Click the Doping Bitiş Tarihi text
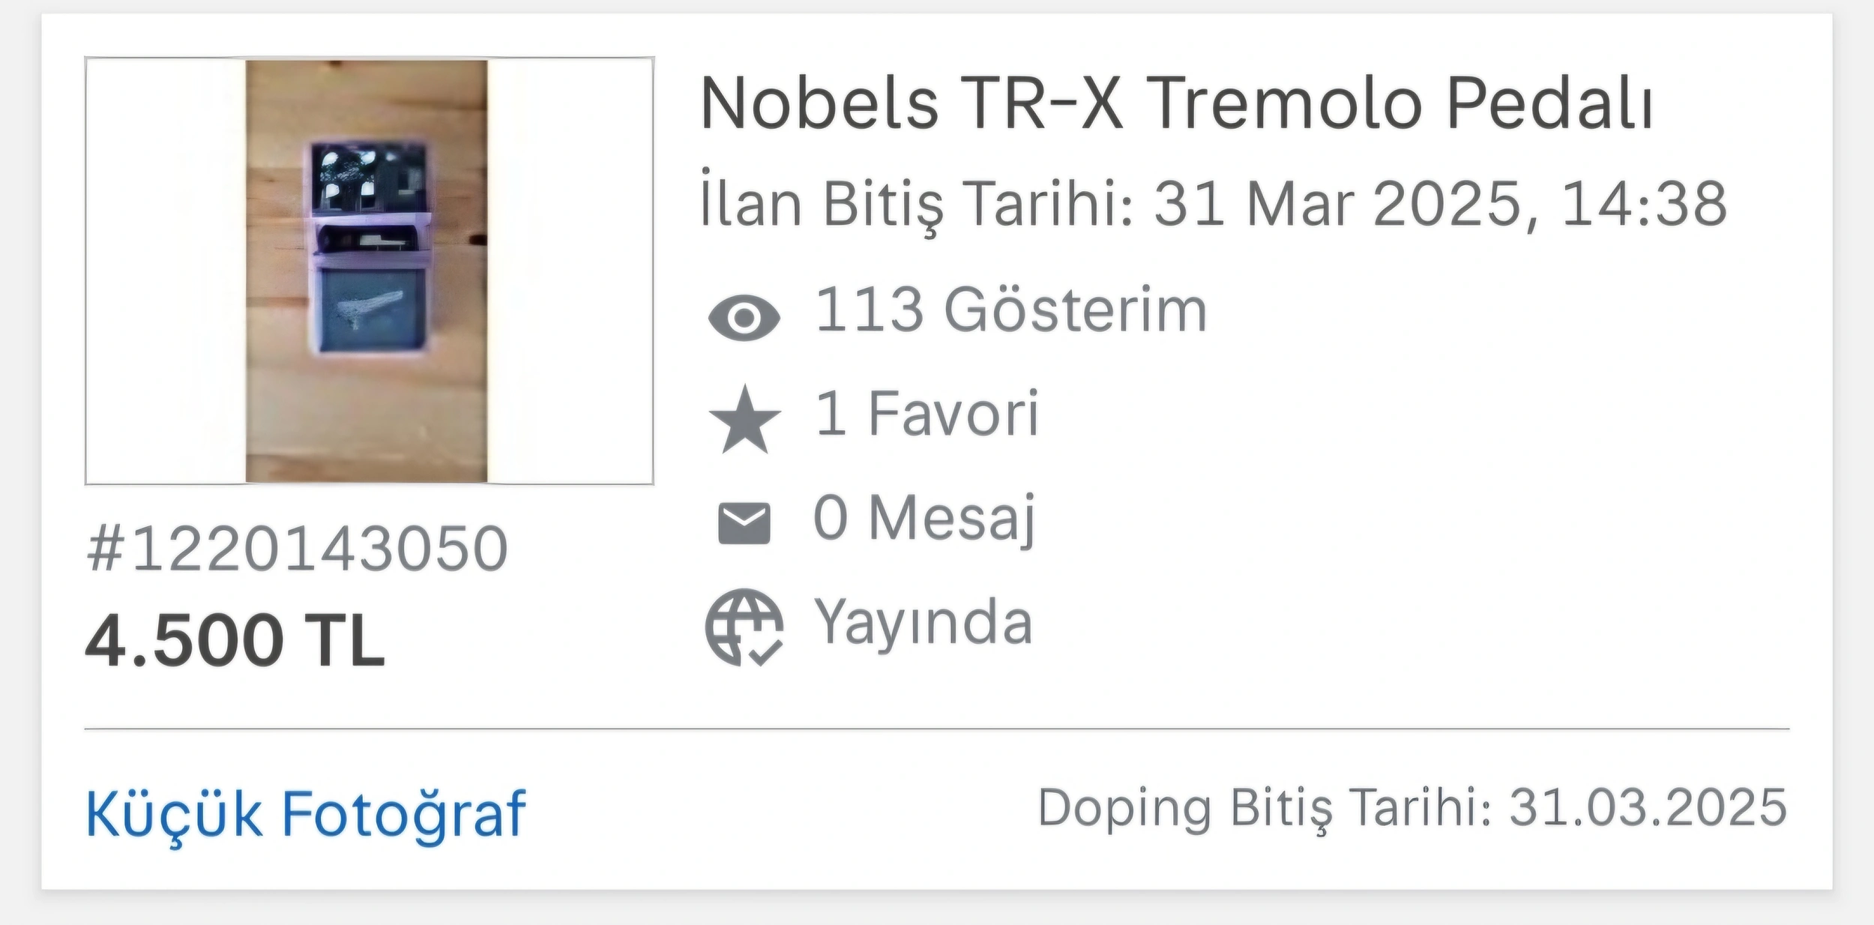Viewport: 1874px width, 925px height. click(x=1265, y=809)
